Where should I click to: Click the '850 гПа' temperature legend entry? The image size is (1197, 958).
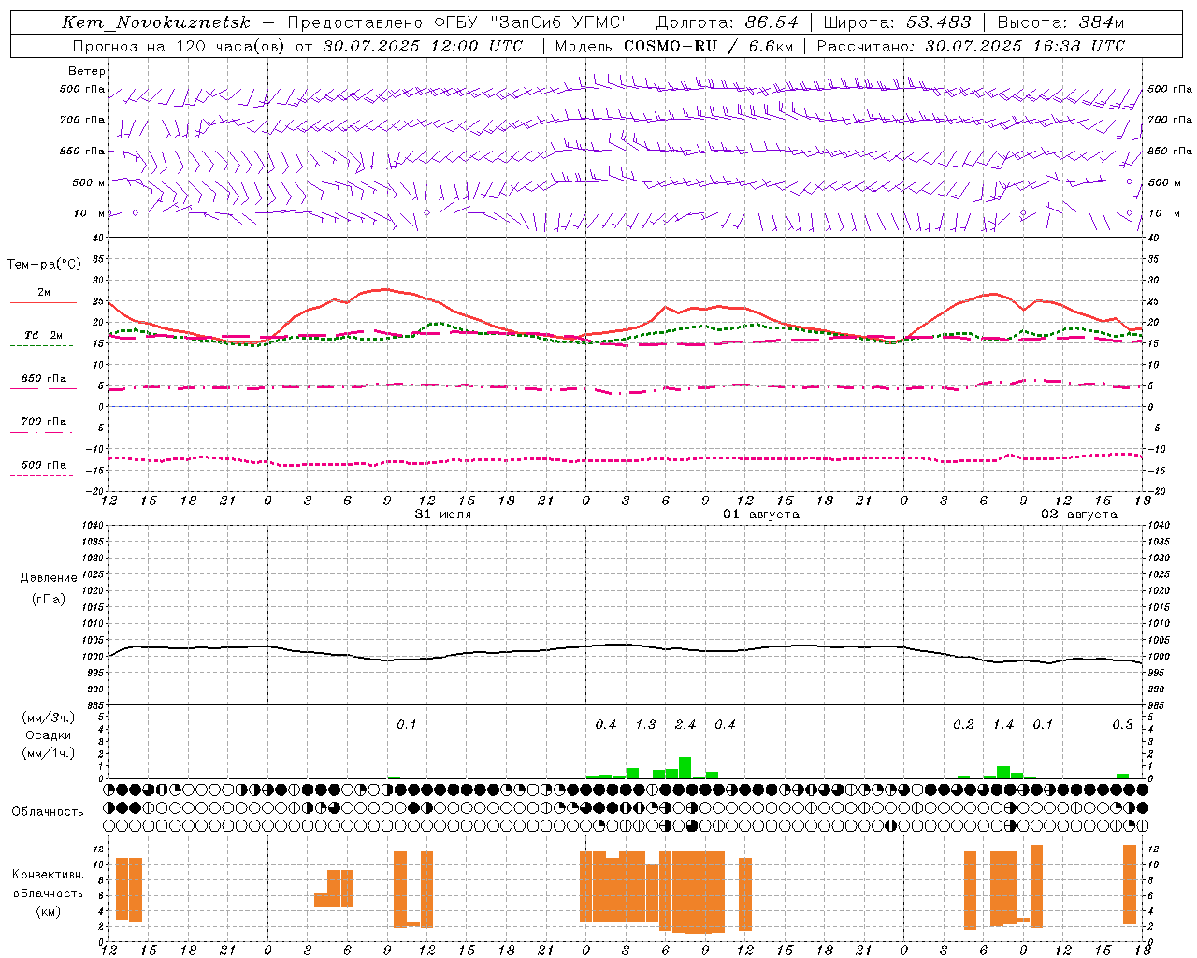point(44,379)
